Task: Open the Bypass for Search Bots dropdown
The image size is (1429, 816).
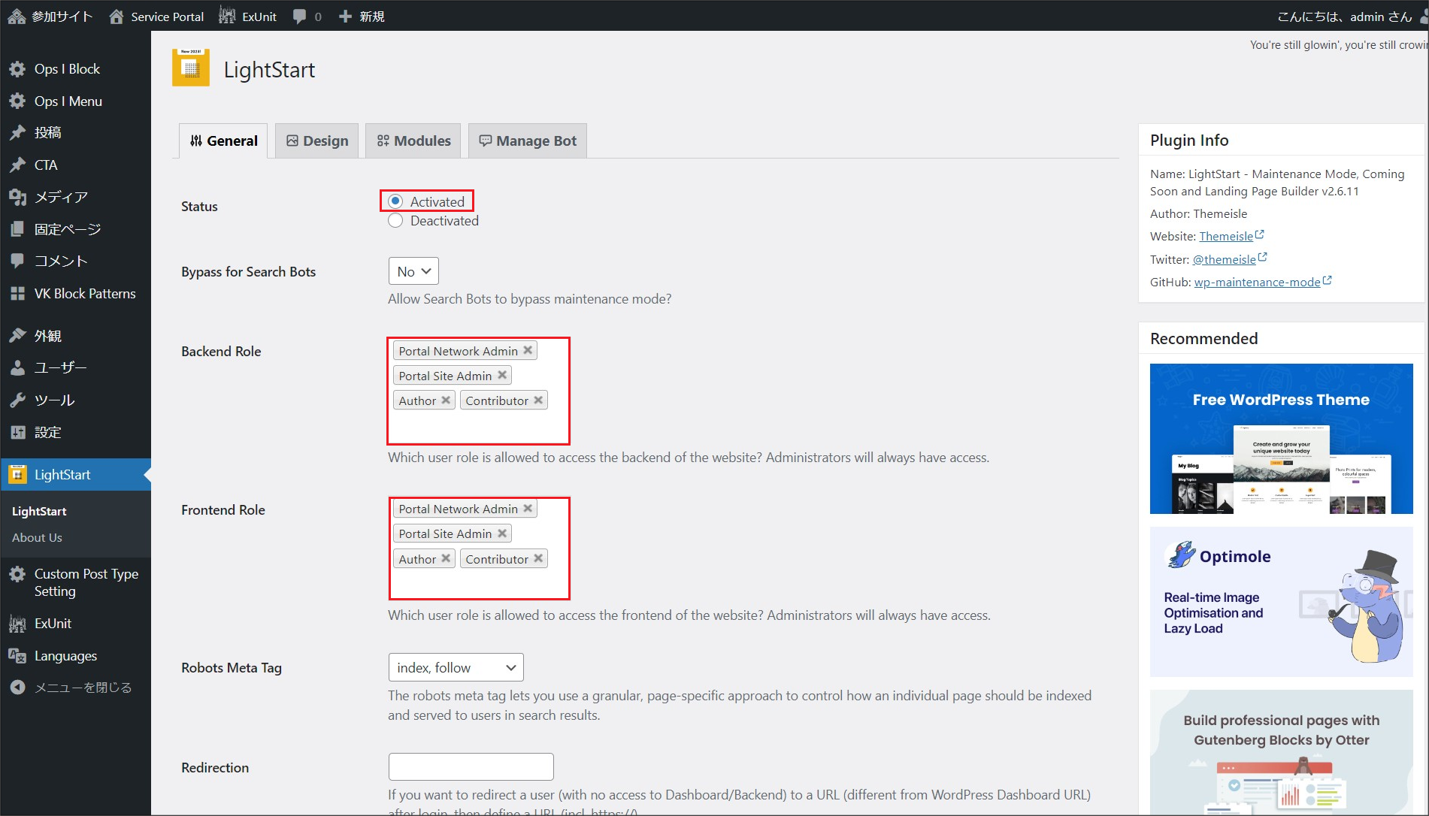Action: click(x=413, y=271)
